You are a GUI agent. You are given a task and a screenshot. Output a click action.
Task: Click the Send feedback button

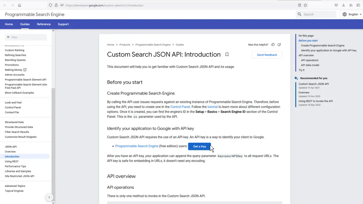pos(267,55)
